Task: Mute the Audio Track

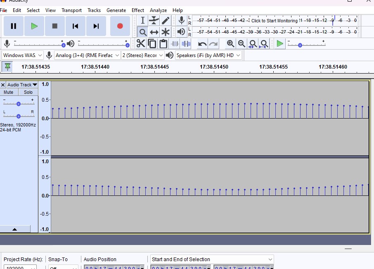Action: (9, 92)
